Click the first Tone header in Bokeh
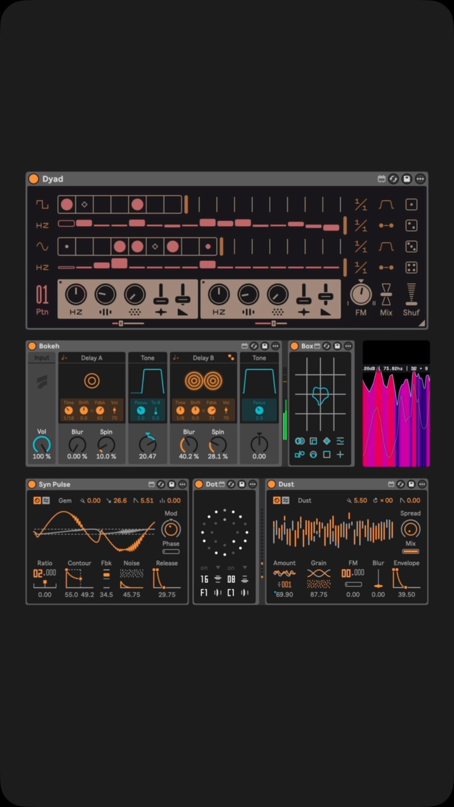Screen dimensions: 454x807 pyautogui.click(x=147, y=358)
